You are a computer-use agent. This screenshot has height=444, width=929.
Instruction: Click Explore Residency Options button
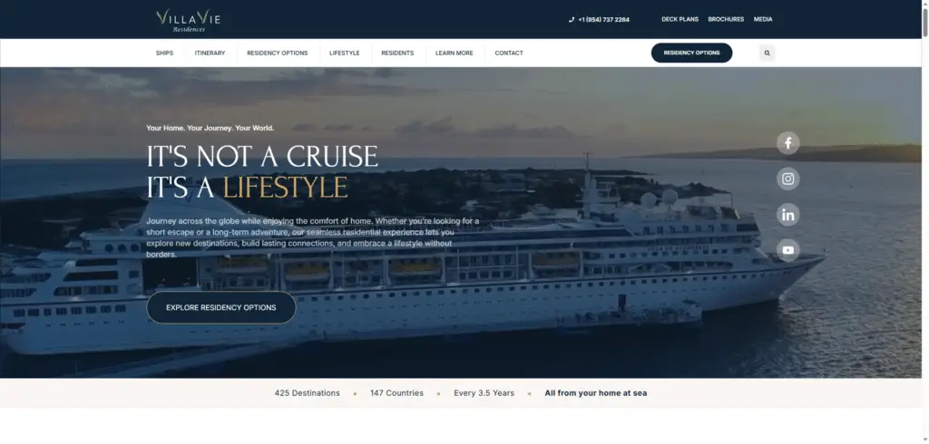click(221, 307)
